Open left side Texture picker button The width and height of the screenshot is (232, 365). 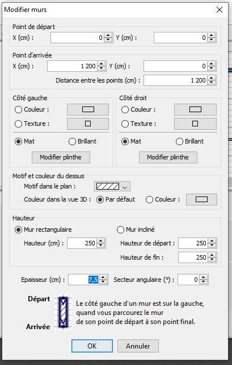click(x=88, y=124)
